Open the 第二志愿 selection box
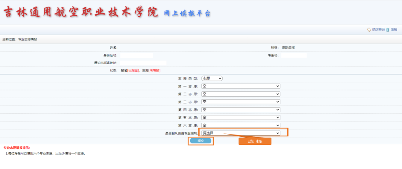Viewport: 402px width, 169px height. (x=240, y=94)
